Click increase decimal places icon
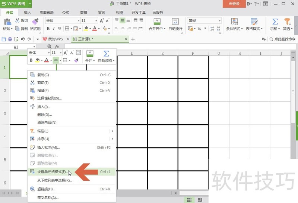This screenshot has width=298, height=203. (x=212, y=29)
